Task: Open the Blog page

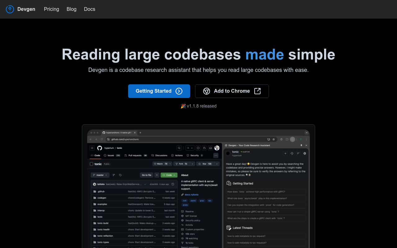Action: pos(71,9)
